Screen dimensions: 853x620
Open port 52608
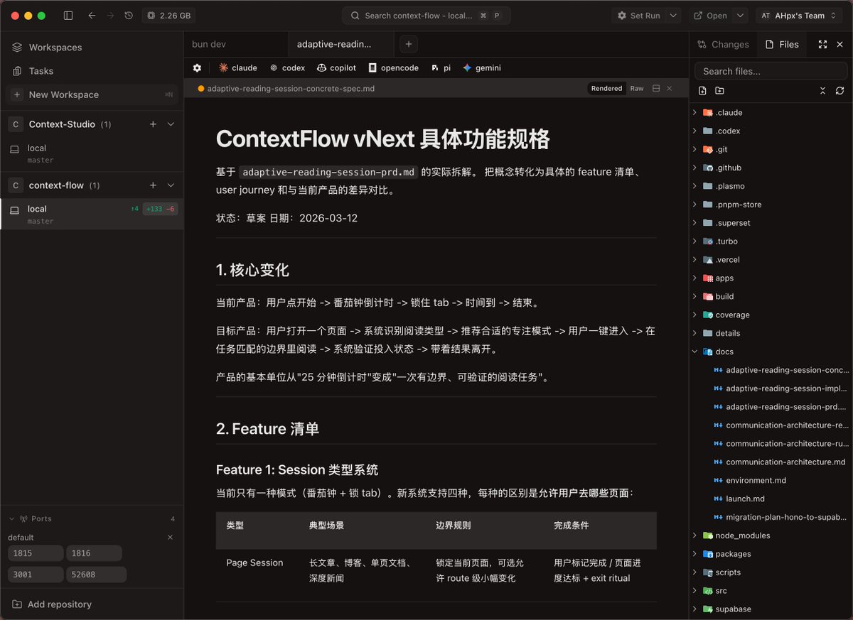pyautogui.click(x=97, y=575)
